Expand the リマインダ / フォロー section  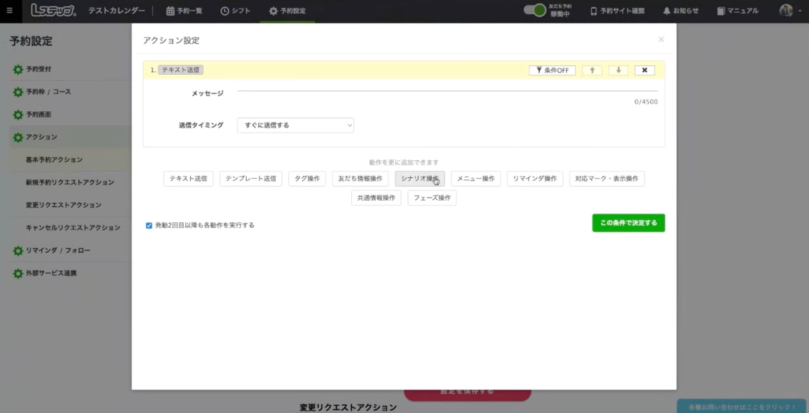(58, 251)
